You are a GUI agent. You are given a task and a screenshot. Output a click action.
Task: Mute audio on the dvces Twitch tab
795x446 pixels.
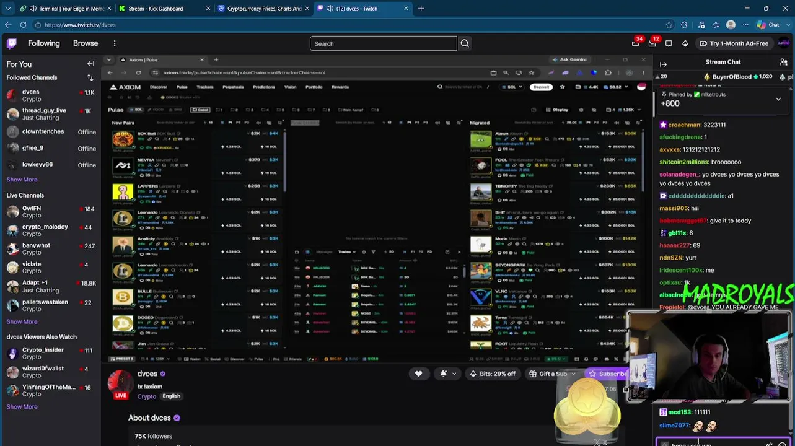coord(330,9)
